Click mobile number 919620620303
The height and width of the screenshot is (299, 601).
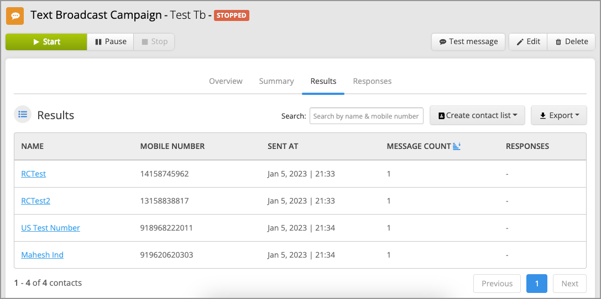[166, 254]
